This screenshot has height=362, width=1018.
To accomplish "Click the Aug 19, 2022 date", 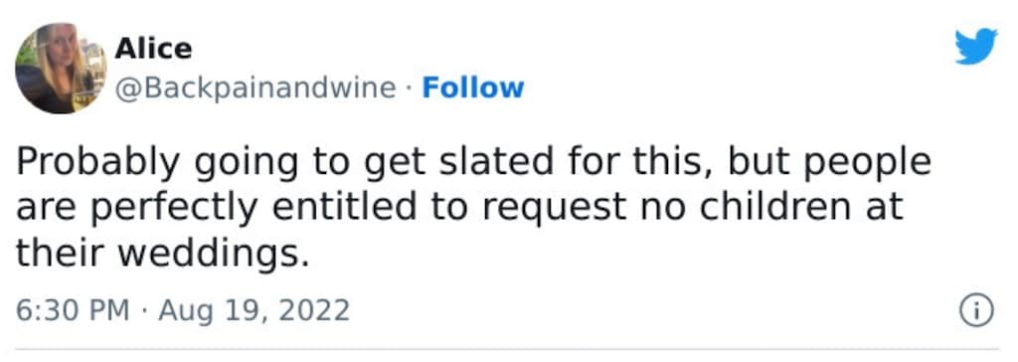I will [x=254, y=310].
